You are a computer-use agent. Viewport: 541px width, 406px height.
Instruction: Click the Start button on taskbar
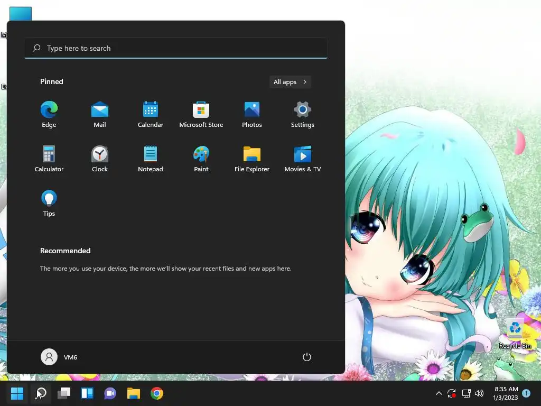coord(17,393)
